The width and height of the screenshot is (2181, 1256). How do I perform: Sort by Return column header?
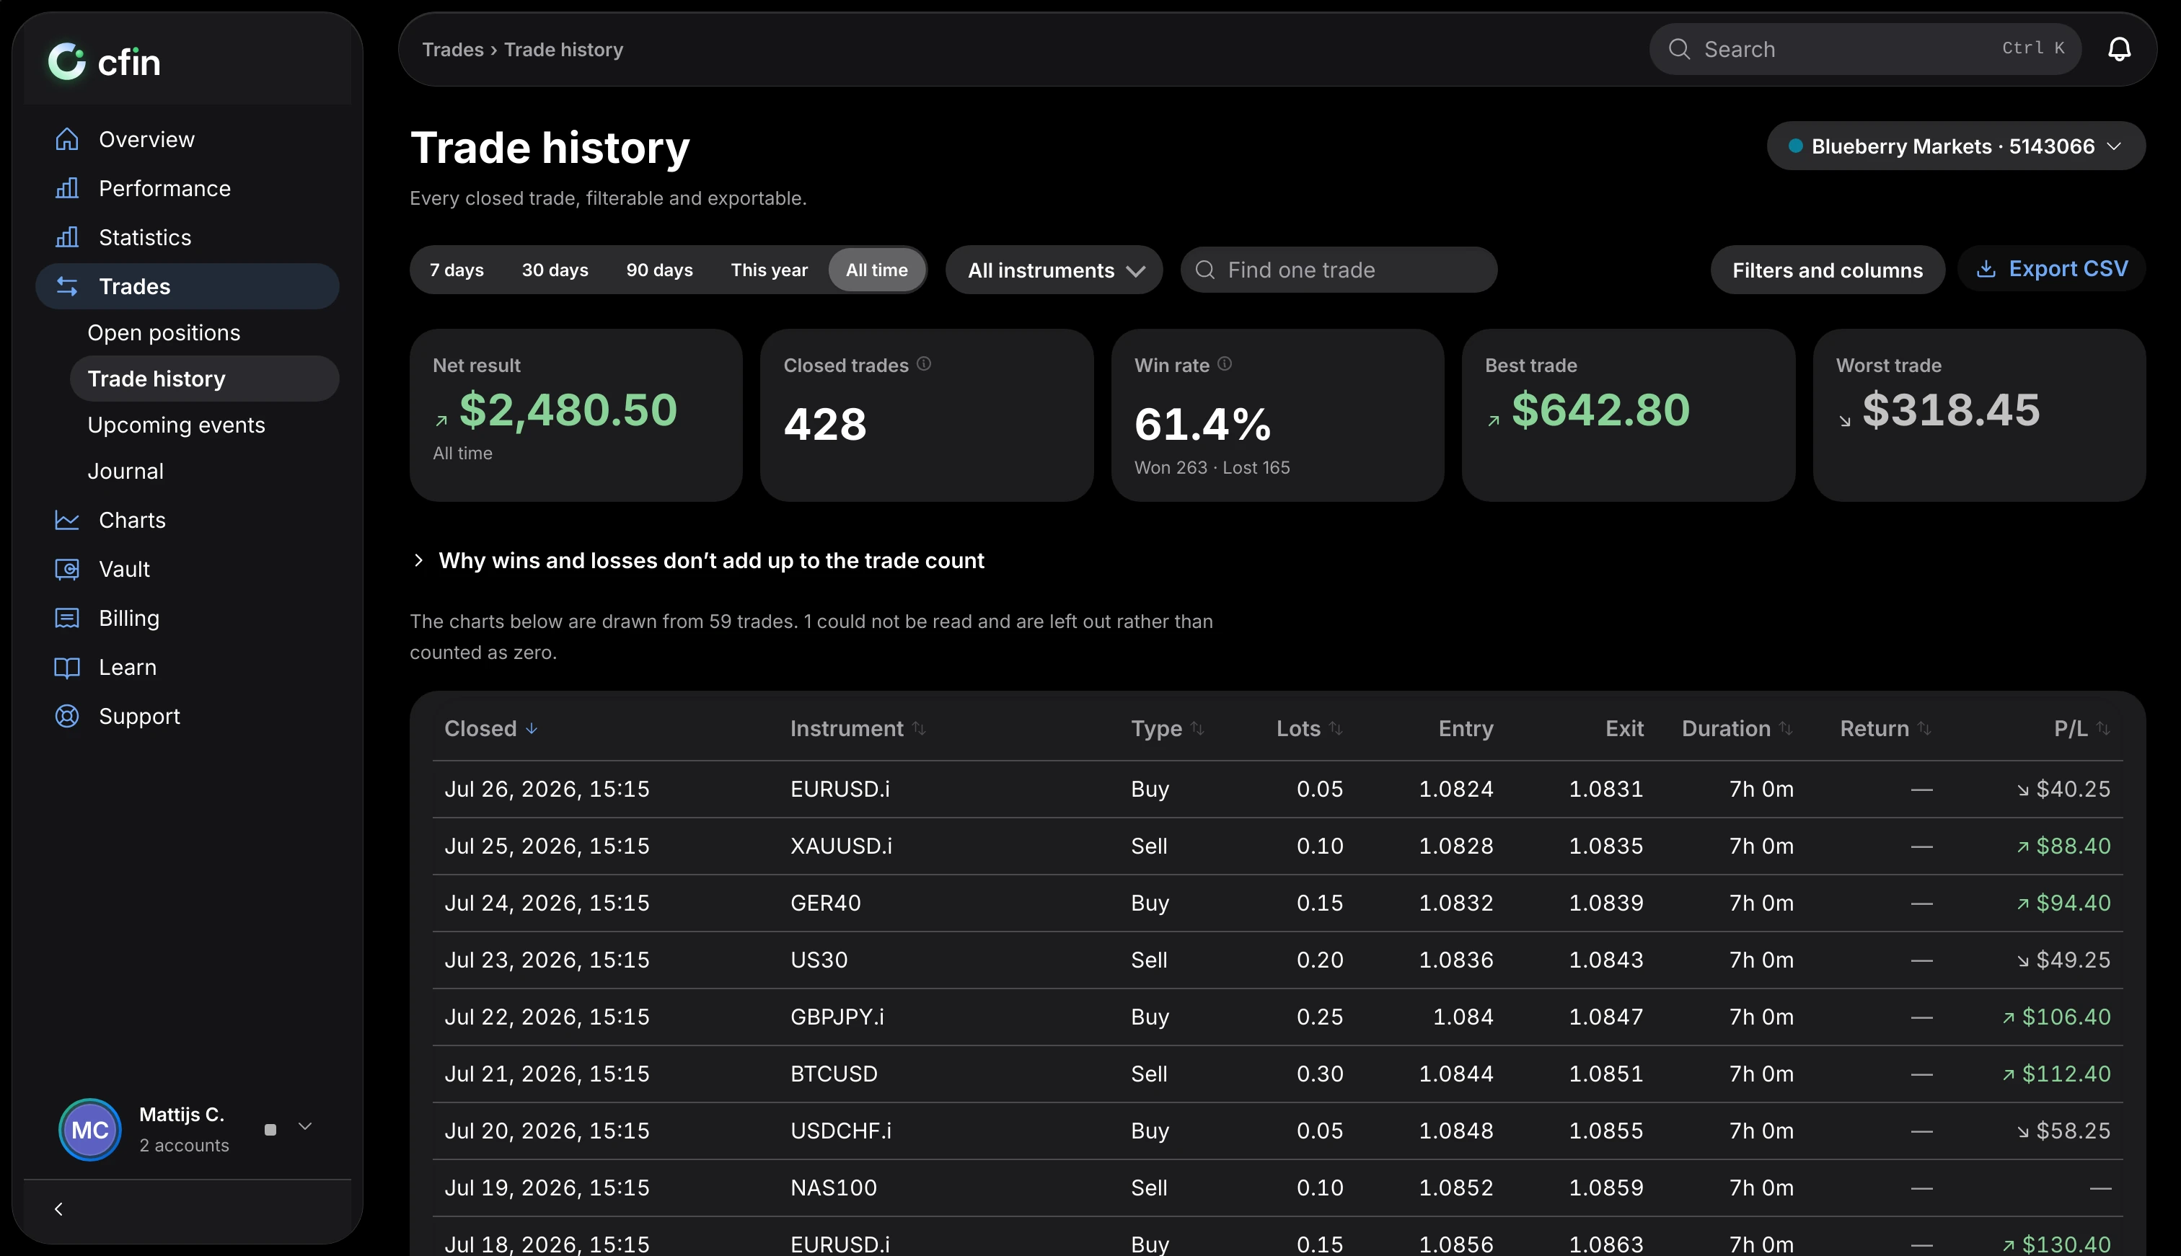1885,729
